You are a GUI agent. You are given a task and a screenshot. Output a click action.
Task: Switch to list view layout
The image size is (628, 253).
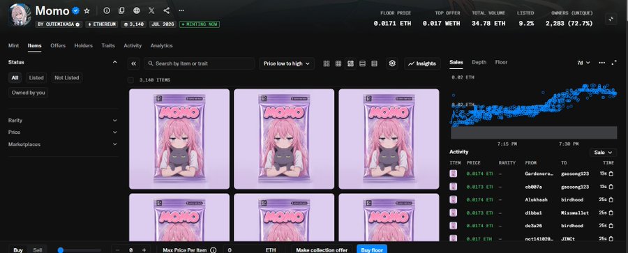click(x=362, y=63)
